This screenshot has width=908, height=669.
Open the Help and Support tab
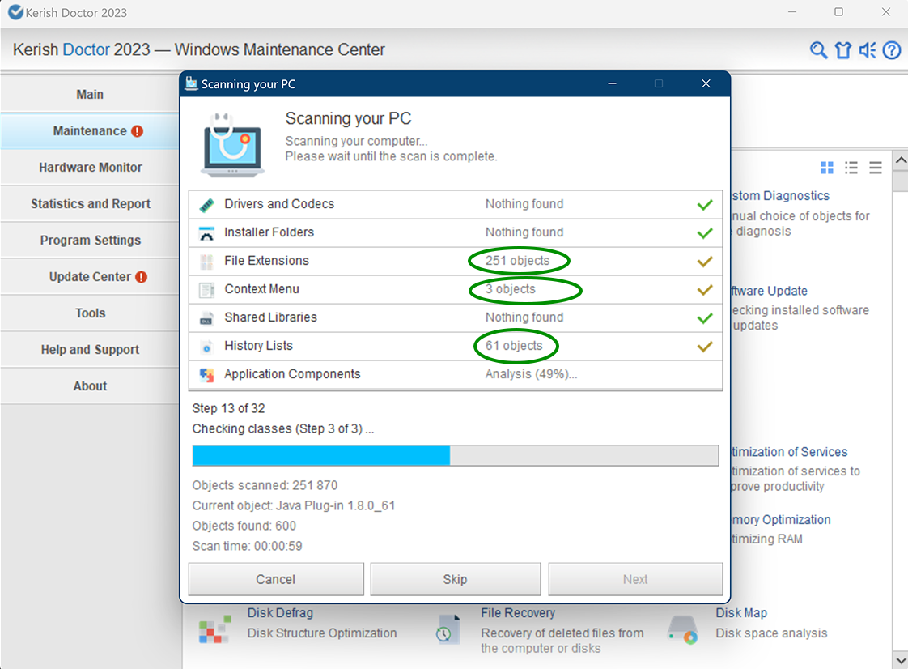[x=90, y=350]
